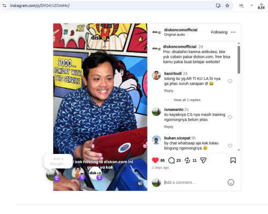Click the Original audio link
The width and height of the screenshot is (268, 214).
(x=175, y=35)
